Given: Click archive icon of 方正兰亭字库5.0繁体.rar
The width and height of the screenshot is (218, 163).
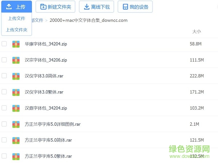Looking at the screenshot, I should tap(16, 156).
